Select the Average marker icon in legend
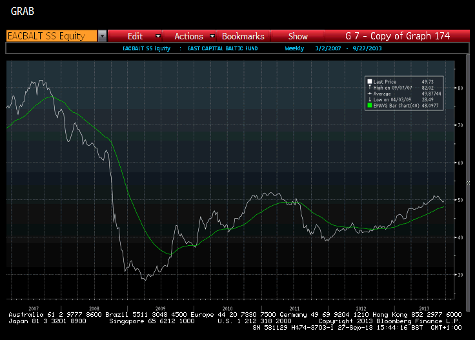Screen dimensions: 475x340 370,94
